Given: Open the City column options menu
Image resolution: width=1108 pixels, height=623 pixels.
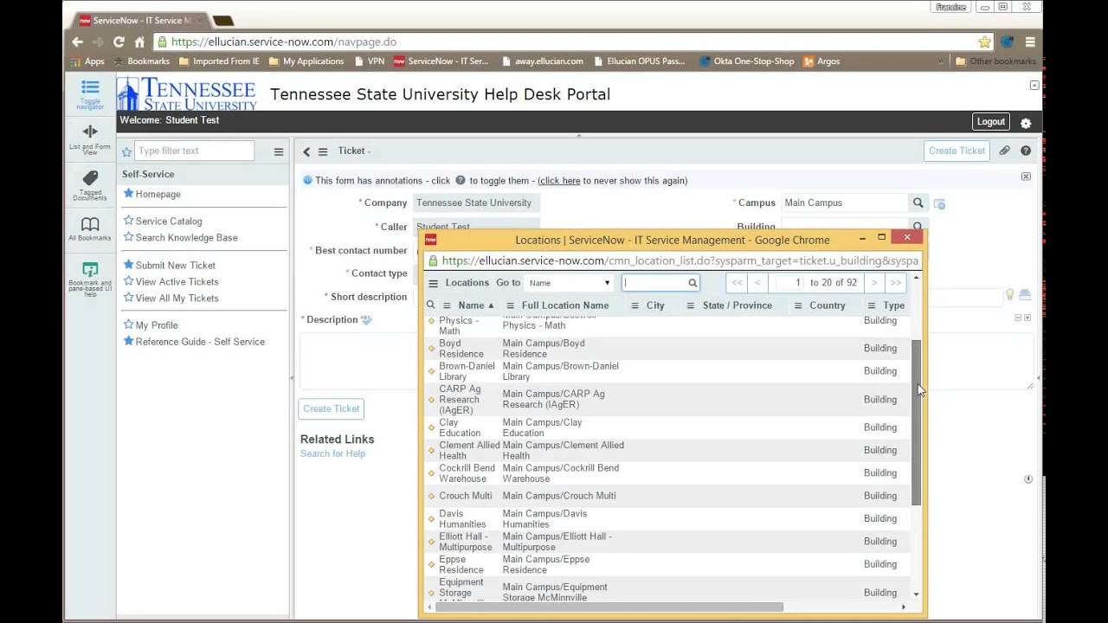Looking at the screenshot, I should click(635, 305).
